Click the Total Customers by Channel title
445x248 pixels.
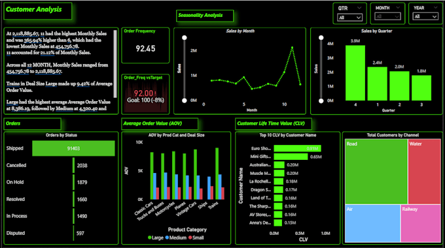[393, 135]
